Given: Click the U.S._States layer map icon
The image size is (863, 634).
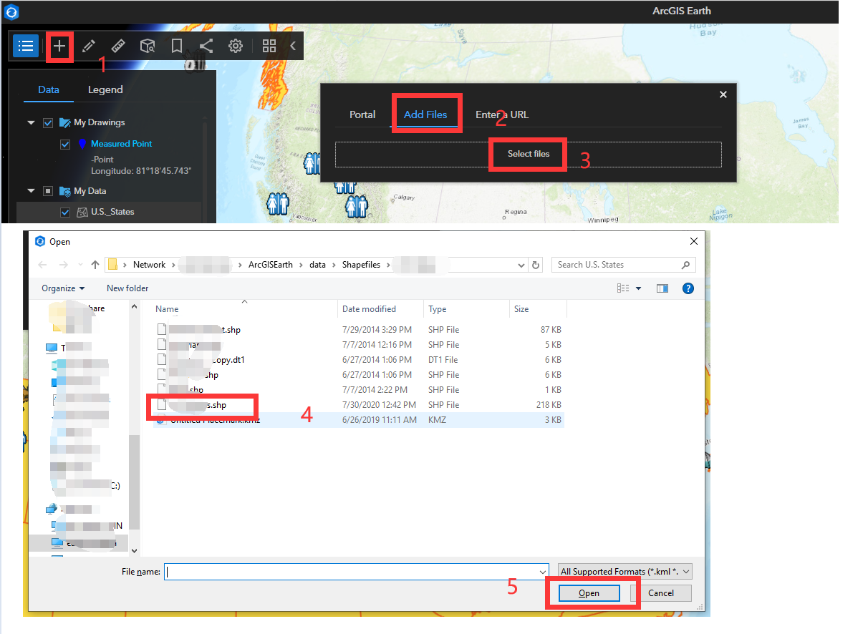Looking at the screenshot, I should 82,212.
